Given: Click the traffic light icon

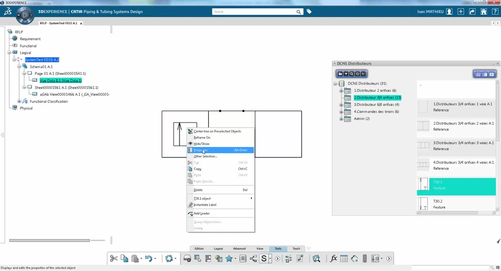Looking at the screenshot, I should (365, 258).
